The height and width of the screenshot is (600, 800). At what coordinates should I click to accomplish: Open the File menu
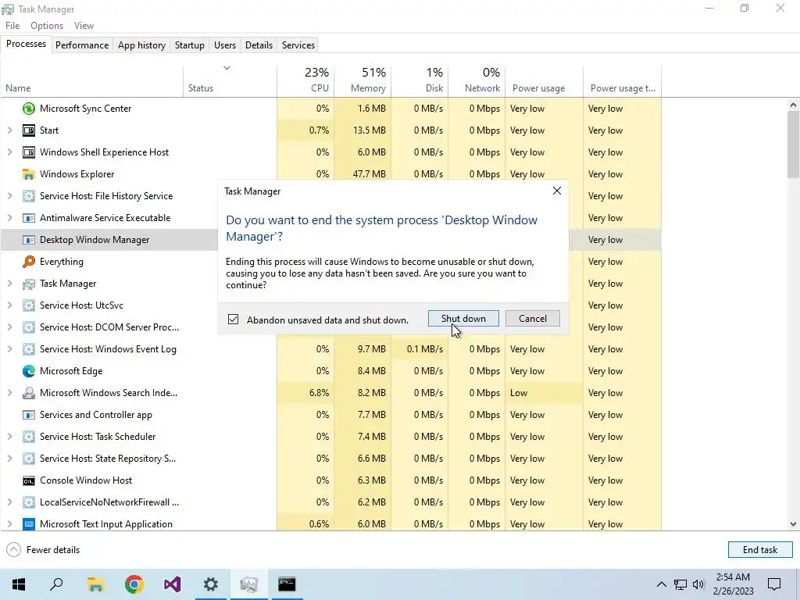click(x=12, y=26)
